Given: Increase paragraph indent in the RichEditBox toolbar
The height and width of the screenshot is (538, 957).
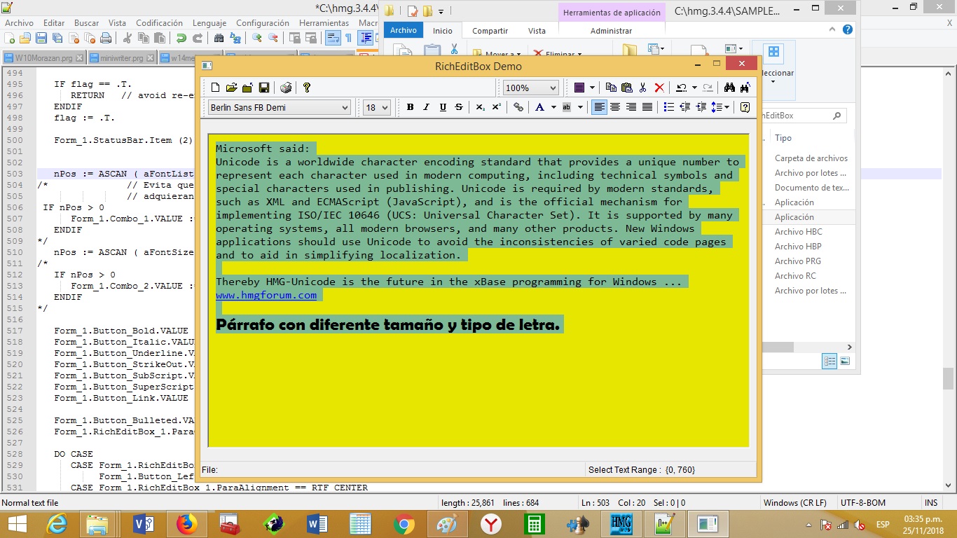Looking at the screenshot, I should (x=701, y=107).
